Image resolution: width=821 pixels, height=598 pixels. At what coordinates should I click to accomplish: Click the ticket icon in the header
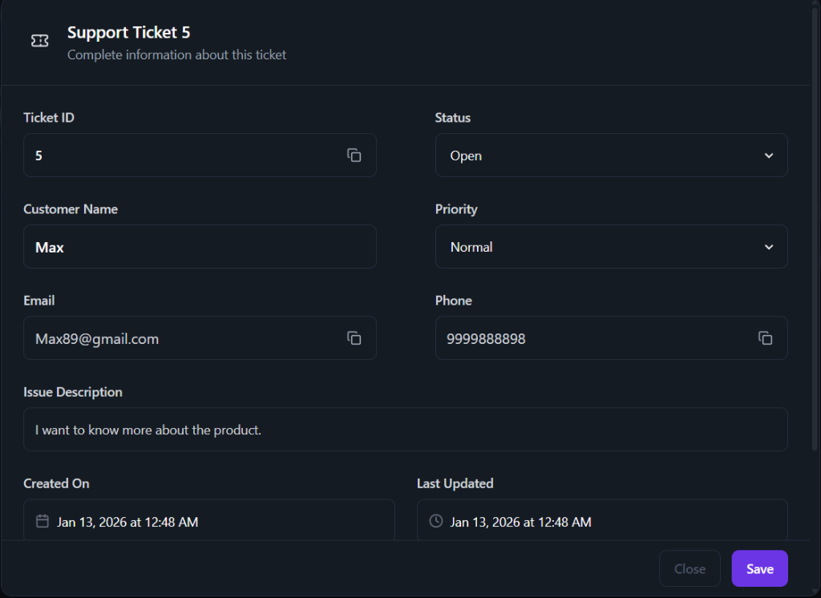[x=39, y=40]
